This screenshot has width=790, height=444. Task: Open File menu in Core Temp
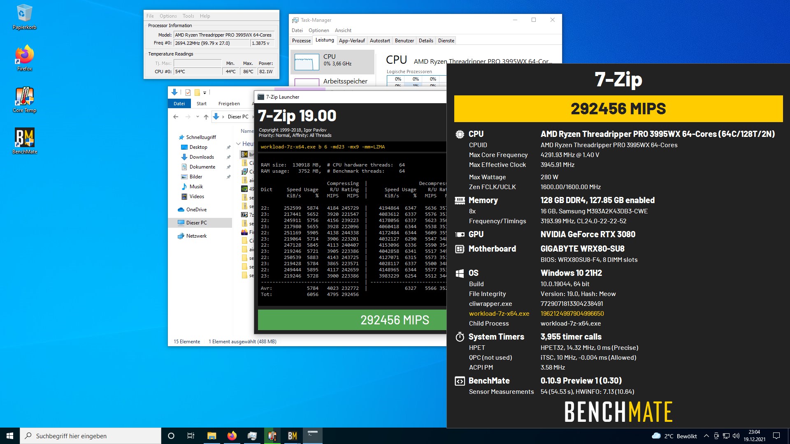tap(150, 16)
